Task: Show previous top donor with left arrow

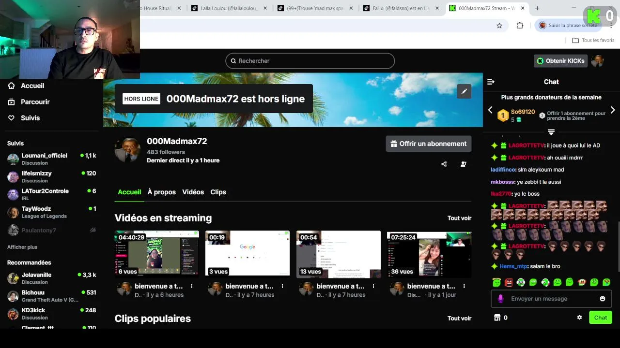Action: click(490, 110)
